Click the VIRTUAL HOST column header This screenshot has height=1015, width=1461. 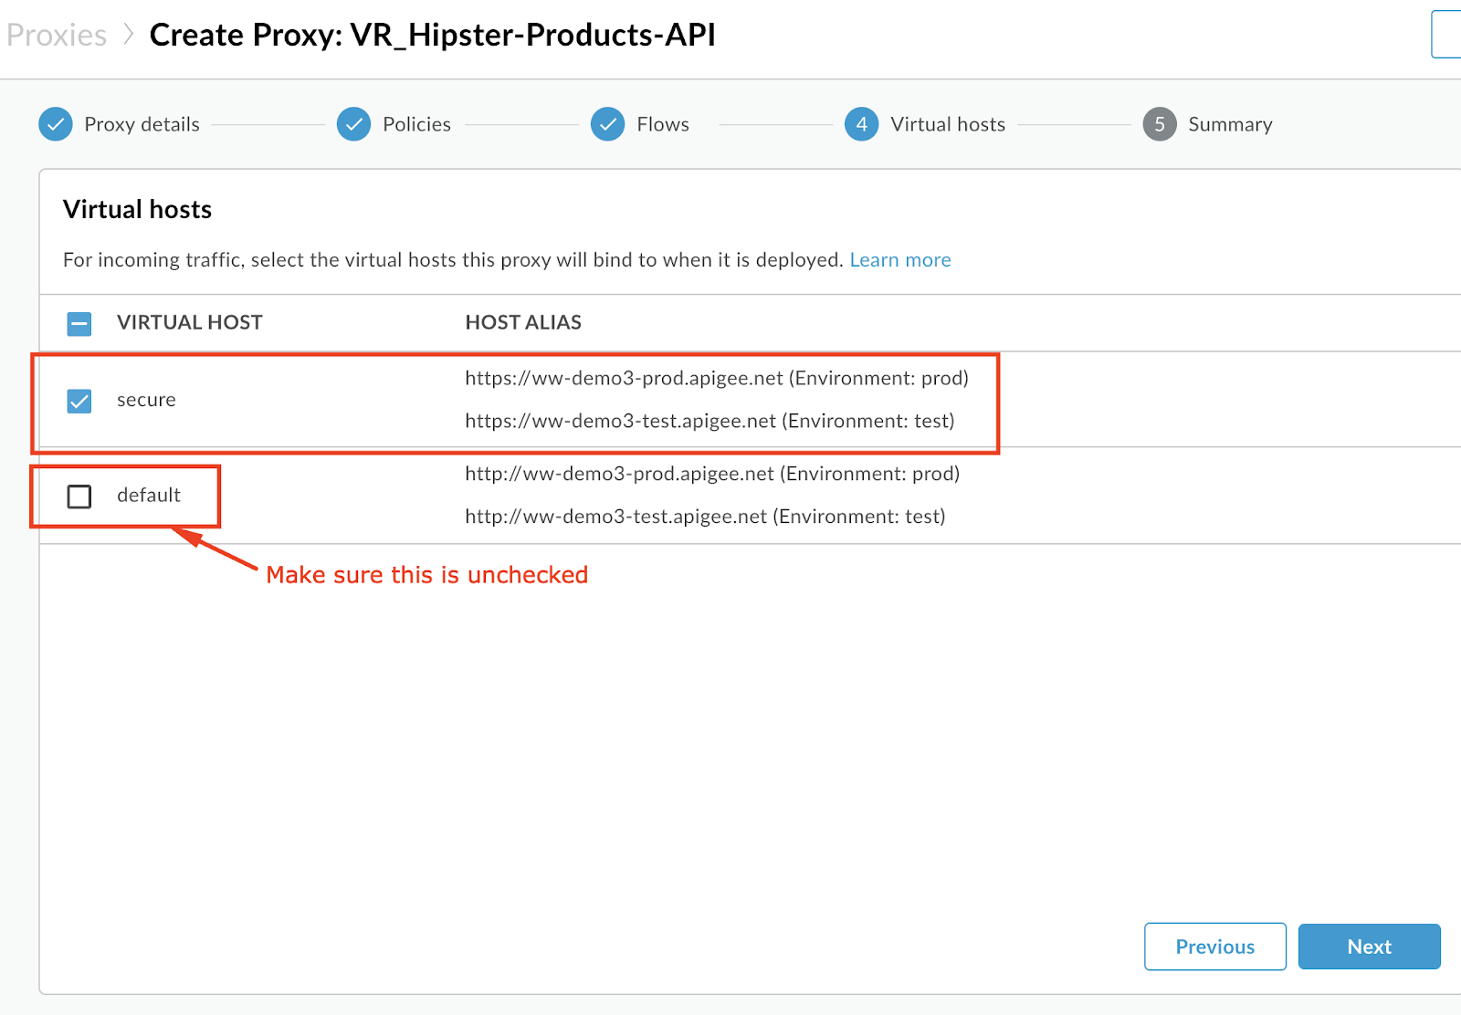(x=189, y=322)
